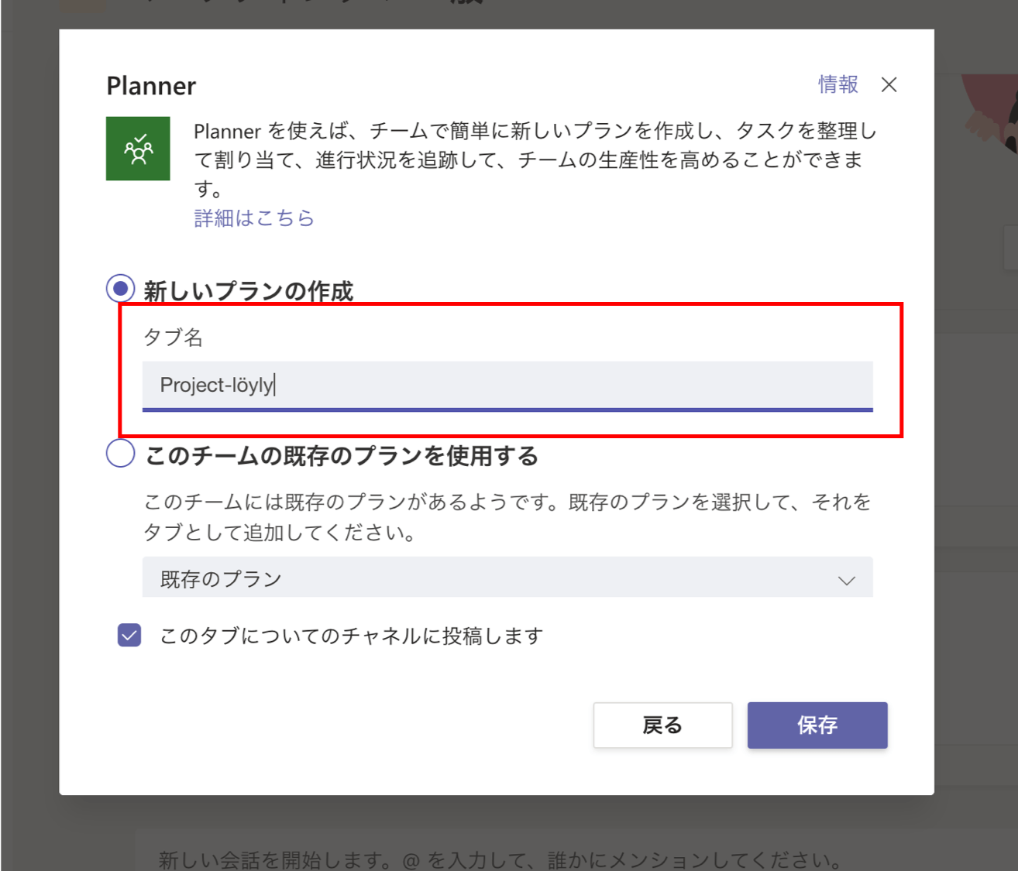Screen dimensions: 1018x871
Task: Open the 既存のプラン dropdown list
Action: pyautogui.click(x=507, y=578)
